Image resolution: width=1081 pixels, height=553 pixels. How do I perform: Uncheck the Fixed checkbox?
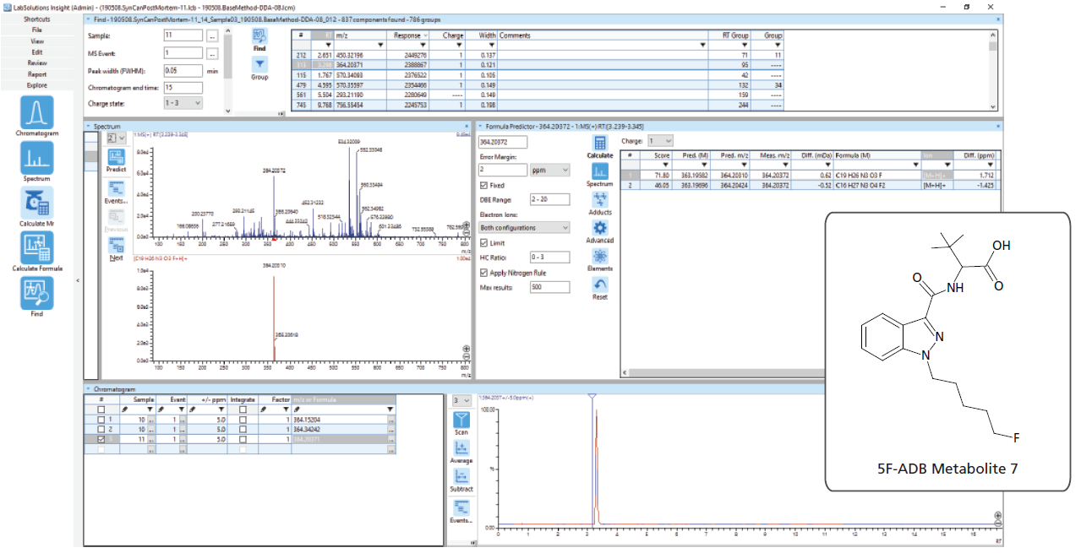pos(483,185)
